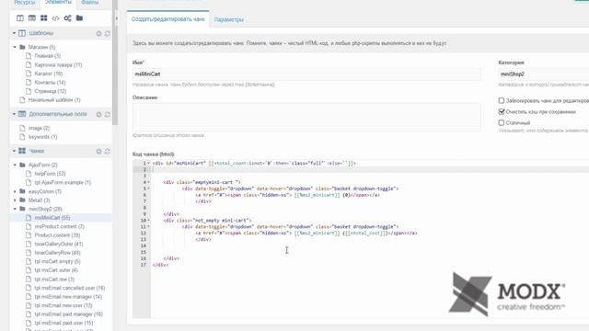This screenshot has width=589, height=331.
Task: Click the new category folder icon
Action: click(79, 18)
